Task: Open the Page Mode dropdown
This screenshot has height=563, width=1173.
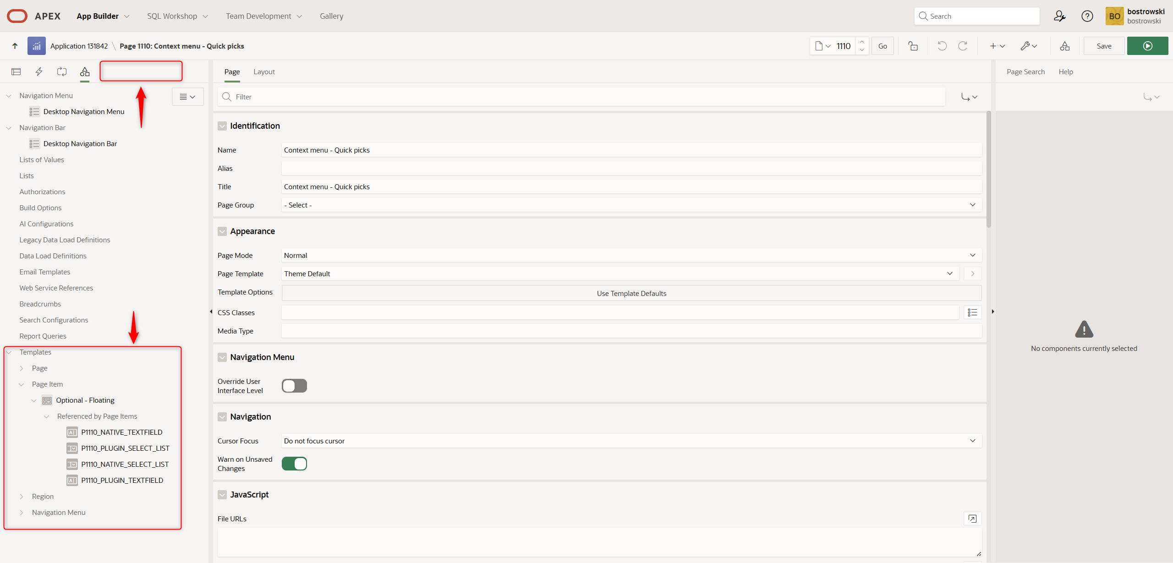Action: click(631, 255)
